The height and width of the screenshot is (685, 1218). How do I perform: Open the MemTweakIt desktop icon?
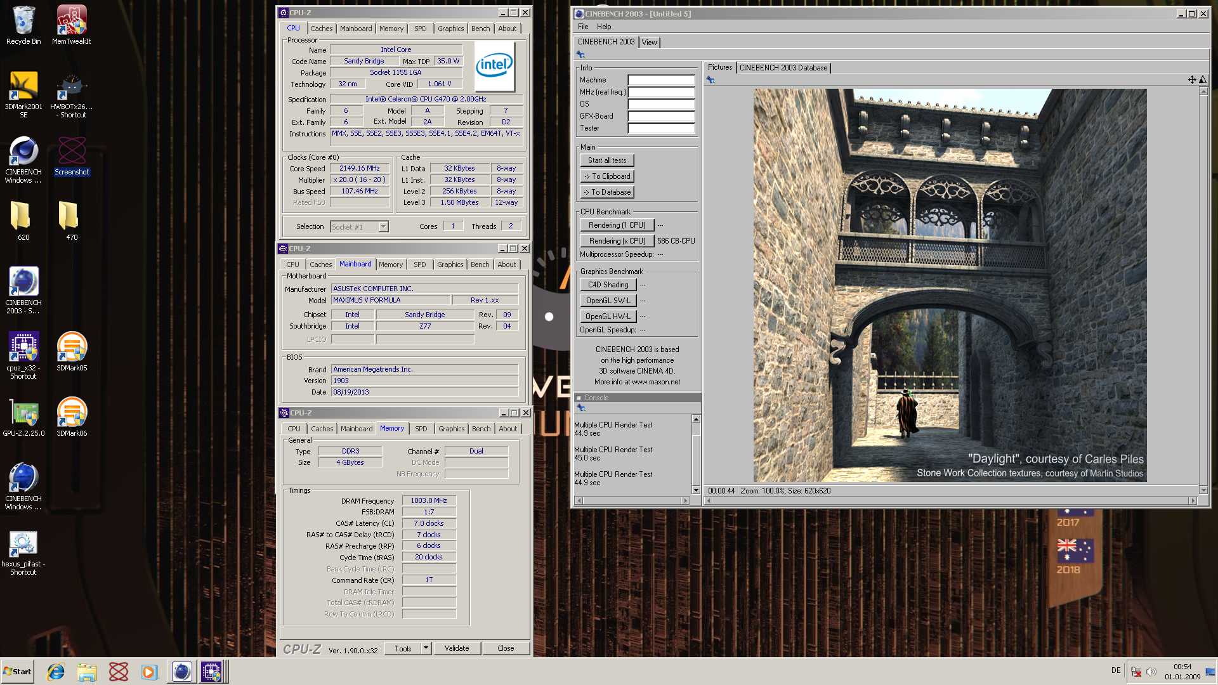pyautogui.click(x=71, y=25)
